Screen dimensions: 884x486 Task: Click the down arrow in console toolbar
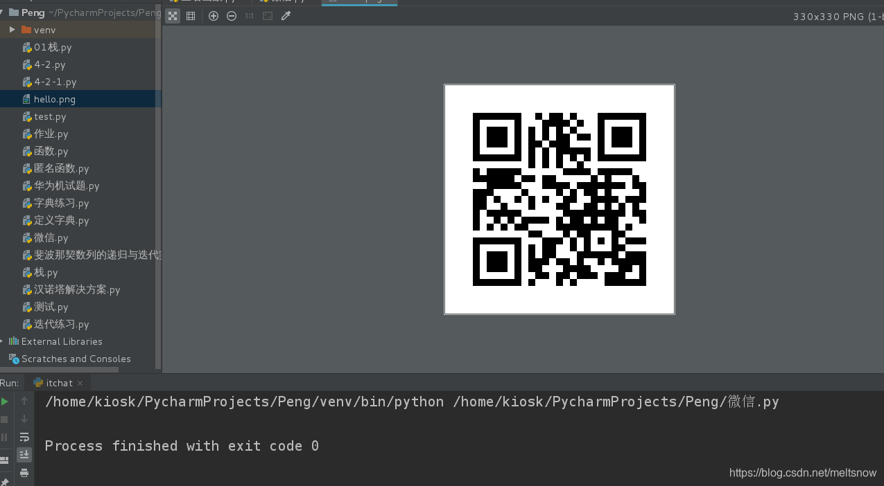click(24, 419)
